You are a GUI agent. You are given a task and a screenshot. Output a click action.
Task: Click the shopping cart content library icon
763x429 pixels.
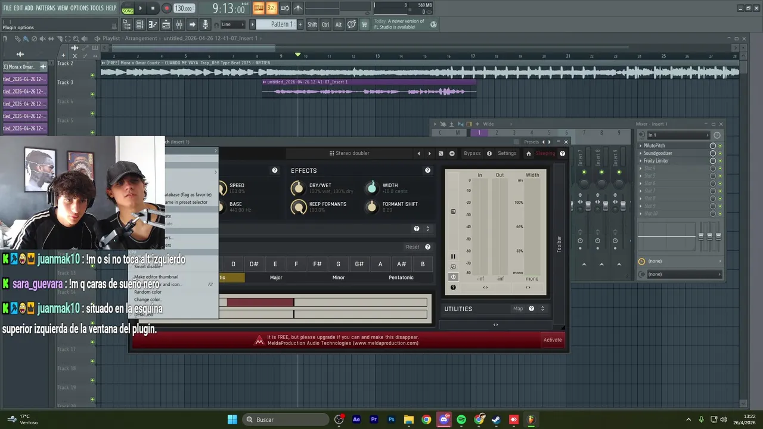(364, 24)
